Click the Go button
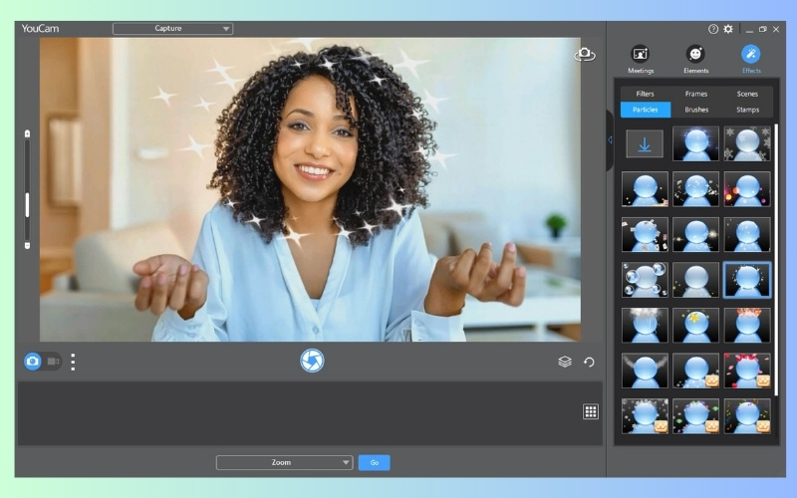797x498 pixels. [x=375, y=462]
